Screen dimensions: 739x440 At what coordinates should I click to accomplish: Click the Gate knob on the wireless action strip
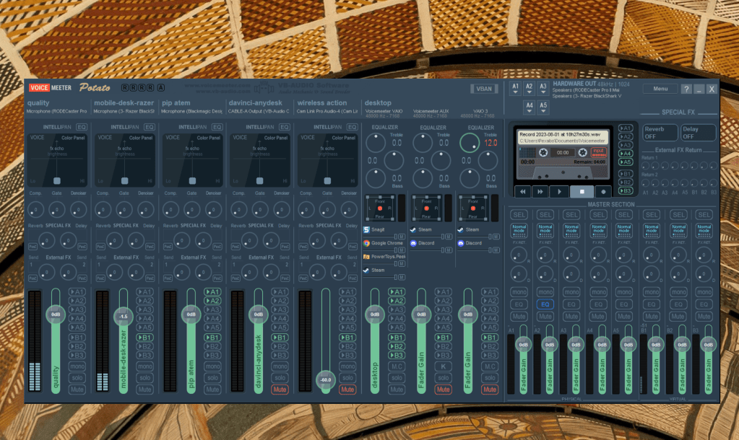[327, 209]
